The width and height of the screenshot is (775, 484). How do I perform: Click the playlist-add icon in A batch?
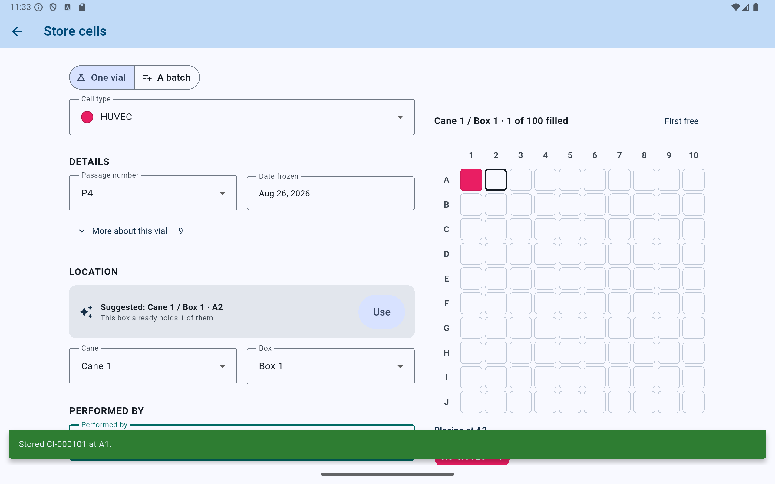click(147, 77)
